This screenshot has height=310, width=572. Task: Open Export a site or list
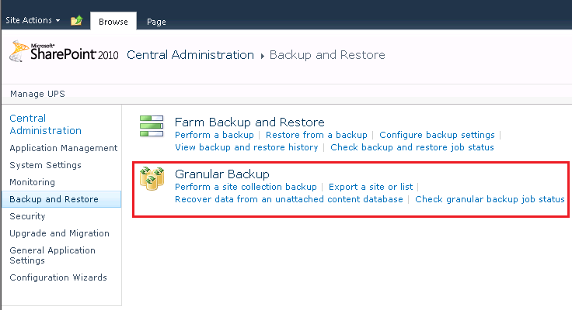pos(371,187)
